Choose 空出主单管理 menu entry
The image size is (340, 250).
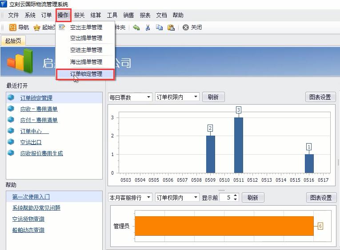click(x=86, y=27)
